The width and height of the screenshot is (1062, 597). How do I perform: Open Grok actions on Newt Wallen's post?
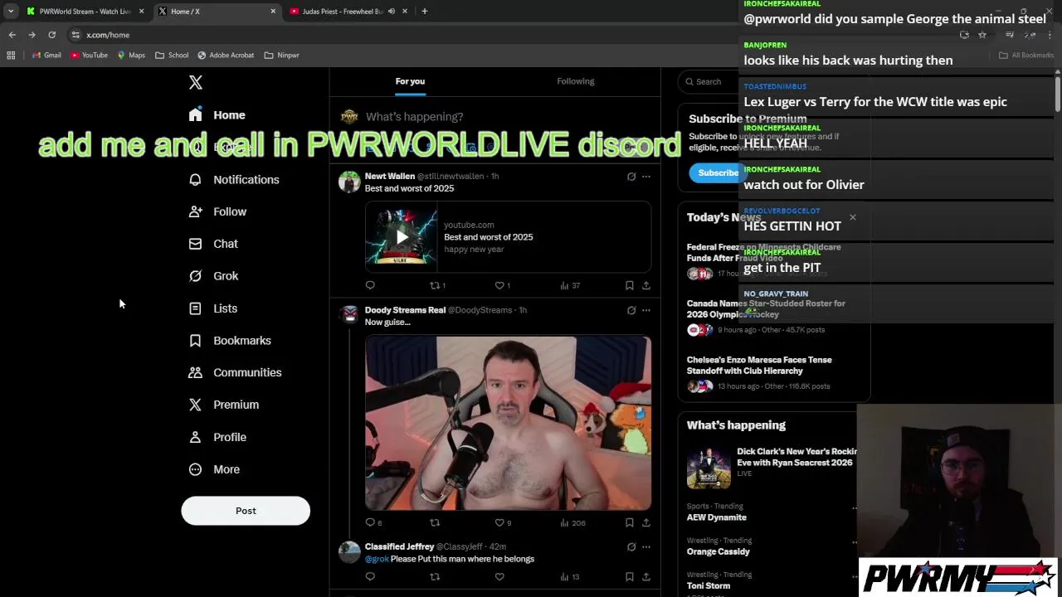tap(631, 177)
